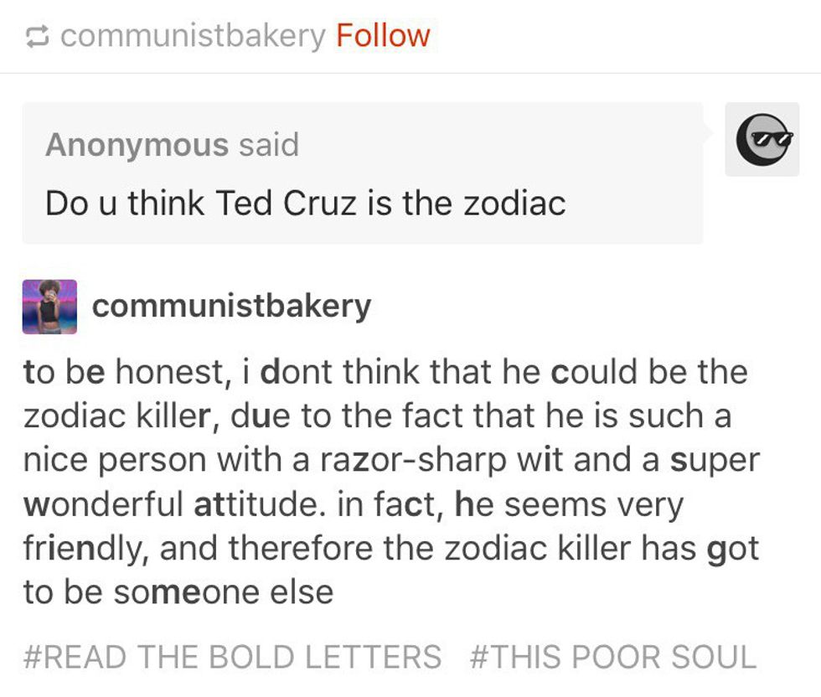Open the #READ THE BOLD LETTERS tag
Viewport: 821px width, 697px height.
tap(232, 656)
